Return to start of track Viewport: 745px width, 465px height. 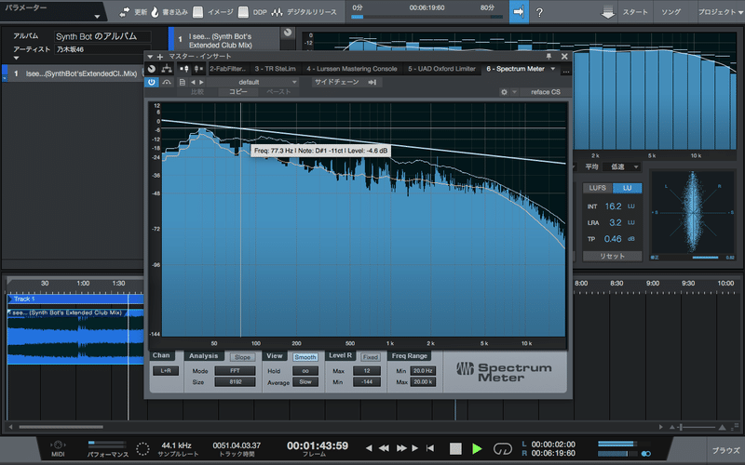coord(430,448)
